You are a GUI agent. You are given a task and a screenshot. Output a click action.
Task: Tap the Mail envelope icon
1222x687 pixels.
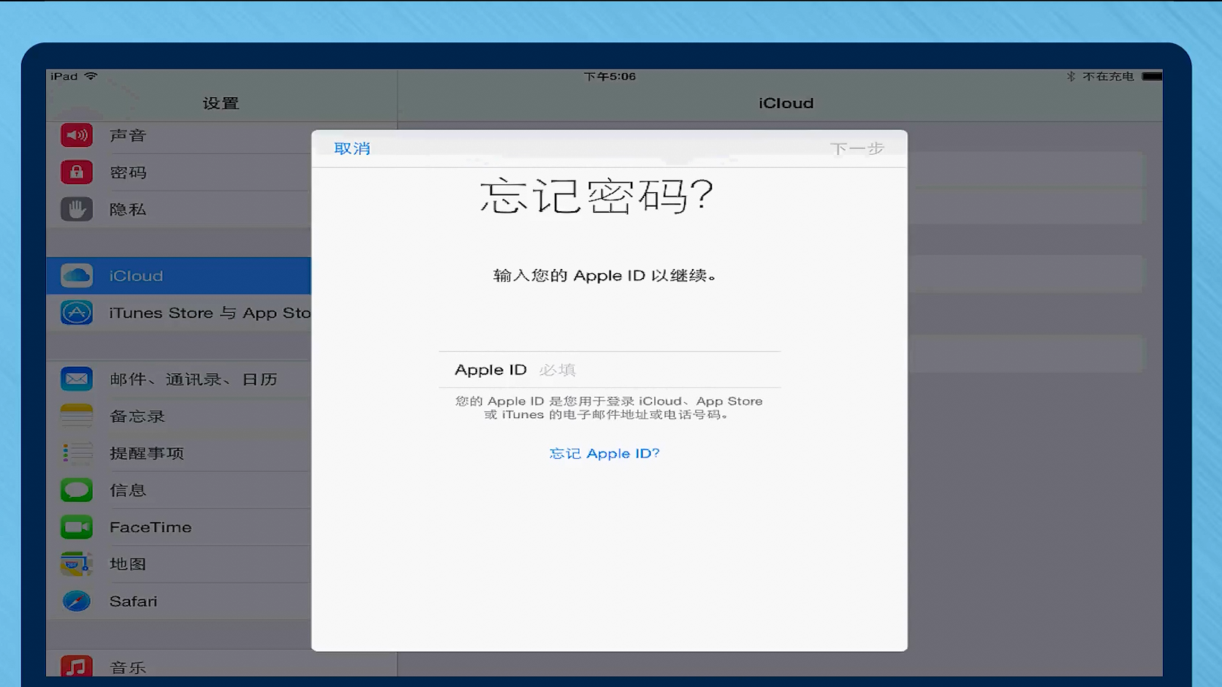point(77,379)
